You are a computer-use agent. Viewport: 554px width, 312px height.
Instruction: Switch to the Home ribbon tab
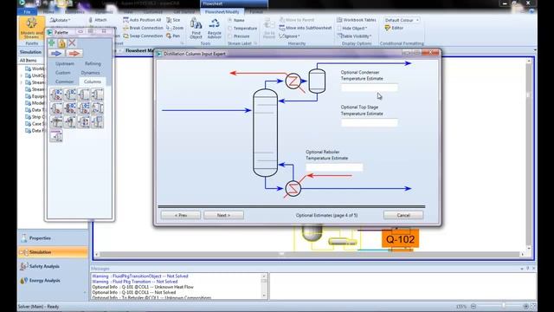click(x=48, y=11)
